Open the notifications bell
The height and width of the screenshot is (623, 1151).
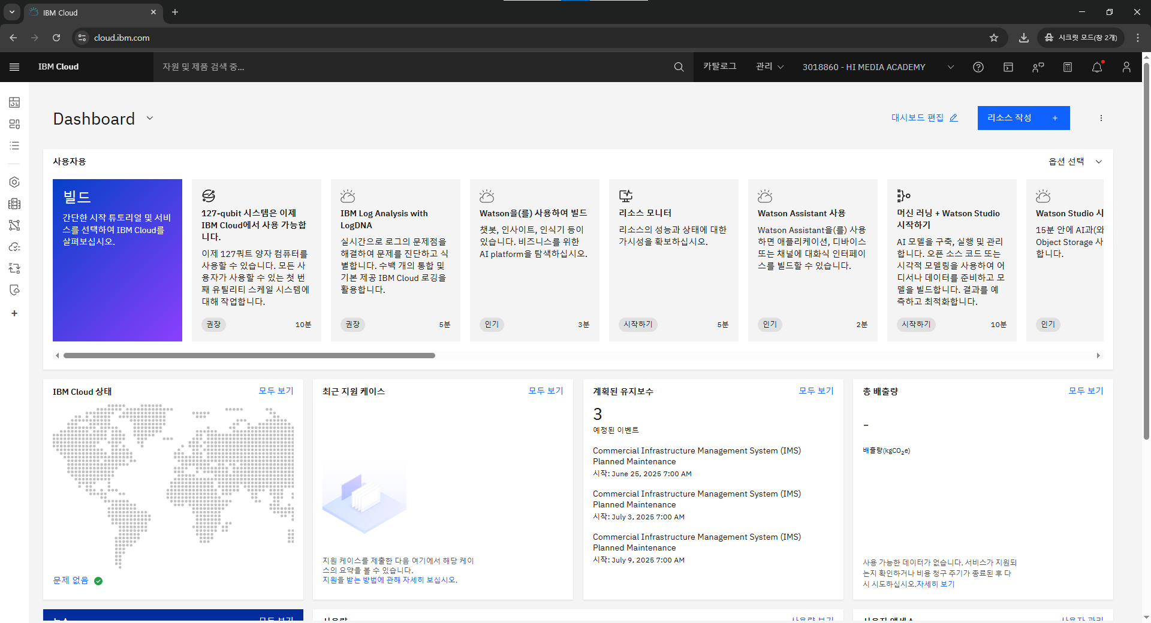[1097, 67]
